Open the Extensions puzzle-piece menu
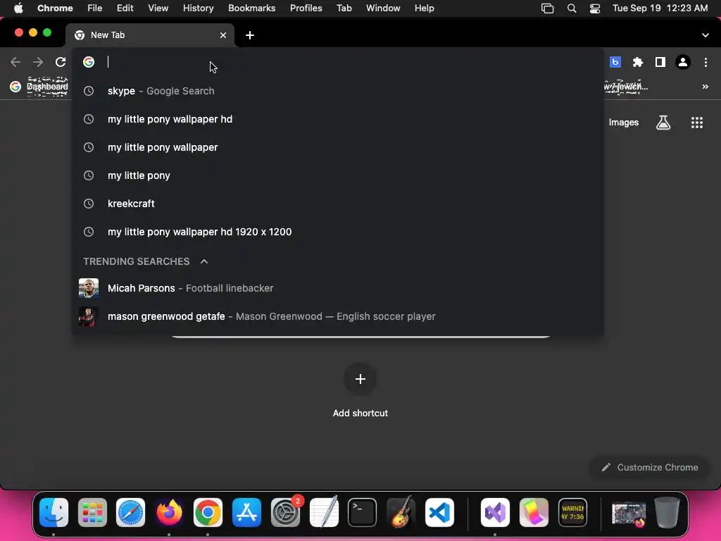 click(637, 62)
